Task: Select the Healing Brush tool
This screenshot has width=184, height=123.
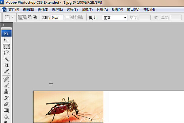Action: click(x=6, y=79)
